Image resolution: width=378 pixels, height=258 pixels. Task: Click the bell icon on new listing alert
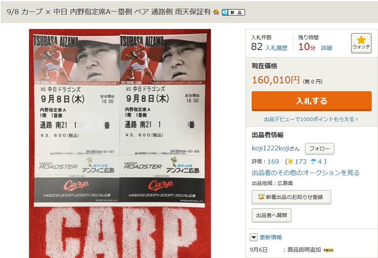click(x=261, y=197)
